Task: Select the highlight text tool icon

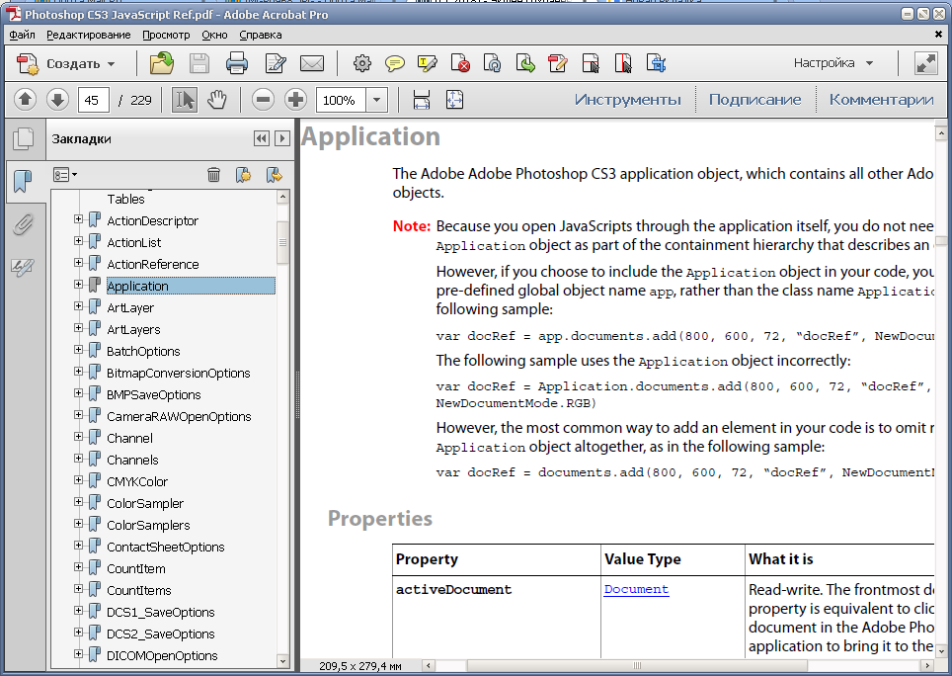Action: click(428, 63)
